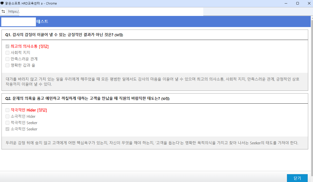Select the 만족스러운 관계 checkbox
Viewport: 313px width, 182px height.
(8, 59)
